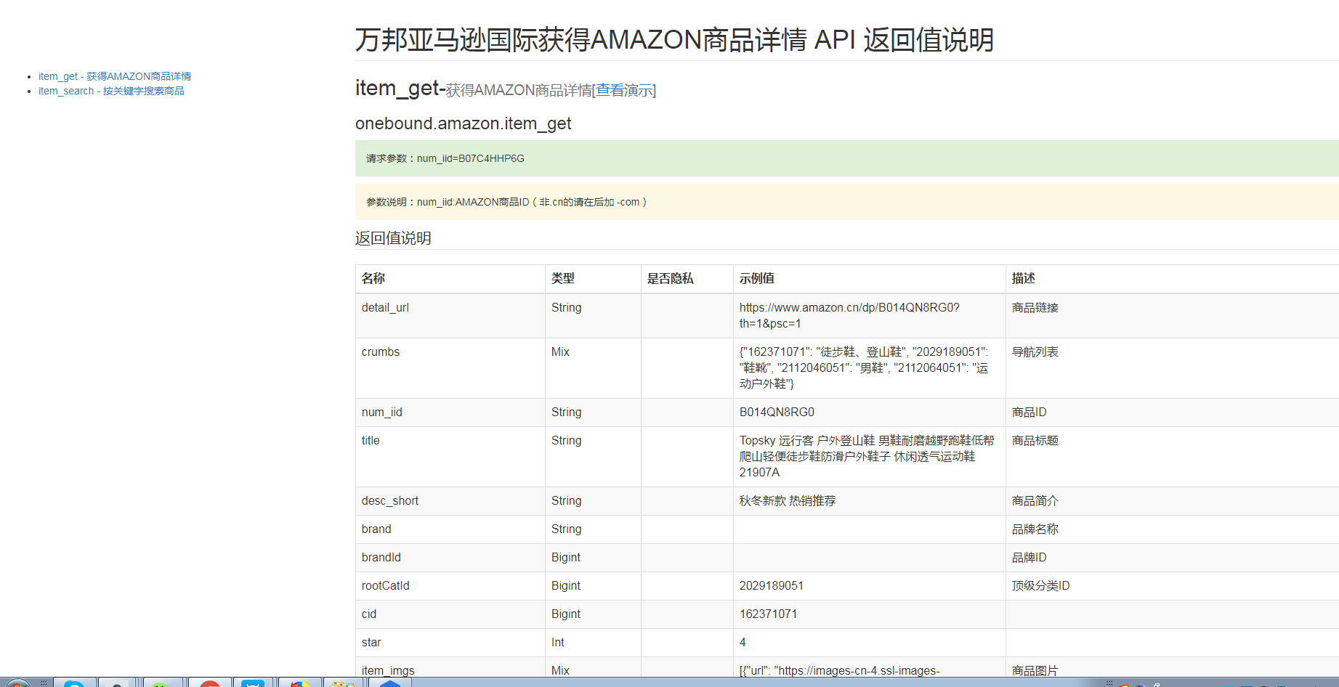Click the amazon.cn/dp/B014QN8RG0 example URL

click(x=849, y=316)
